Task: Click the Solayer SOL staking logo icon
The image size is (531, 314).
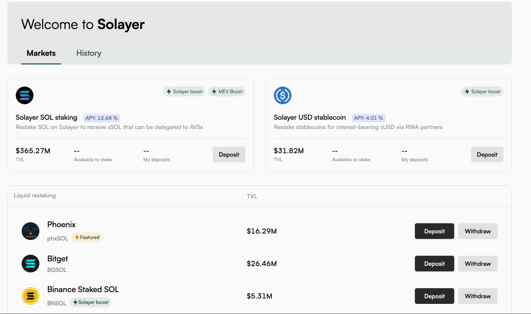Action: tap(24, 95)
